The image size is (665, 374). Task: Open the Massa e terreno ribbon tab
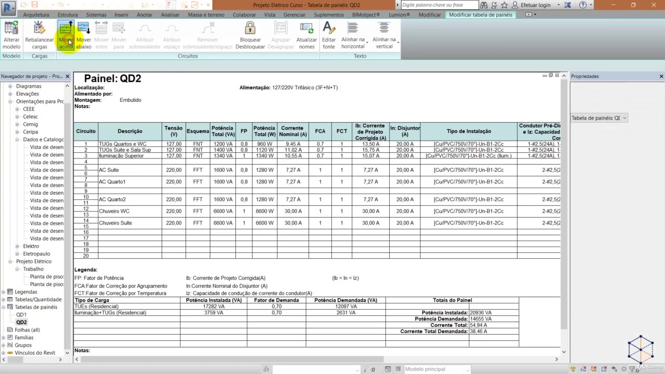206,15
